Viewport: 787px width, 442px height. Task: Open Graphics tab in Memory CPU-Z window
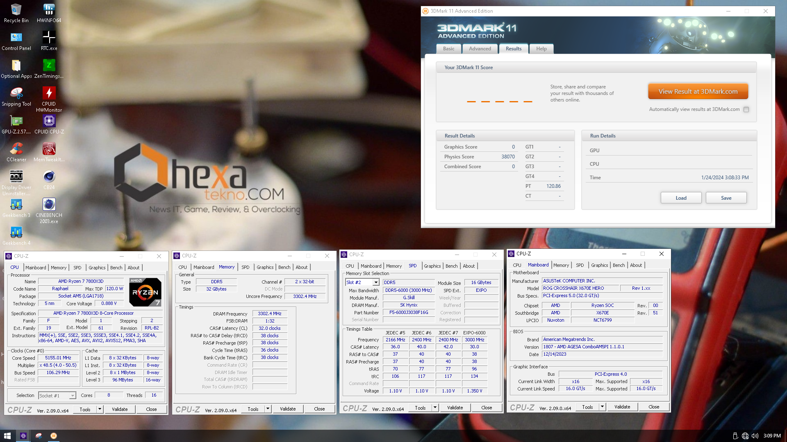265,267
